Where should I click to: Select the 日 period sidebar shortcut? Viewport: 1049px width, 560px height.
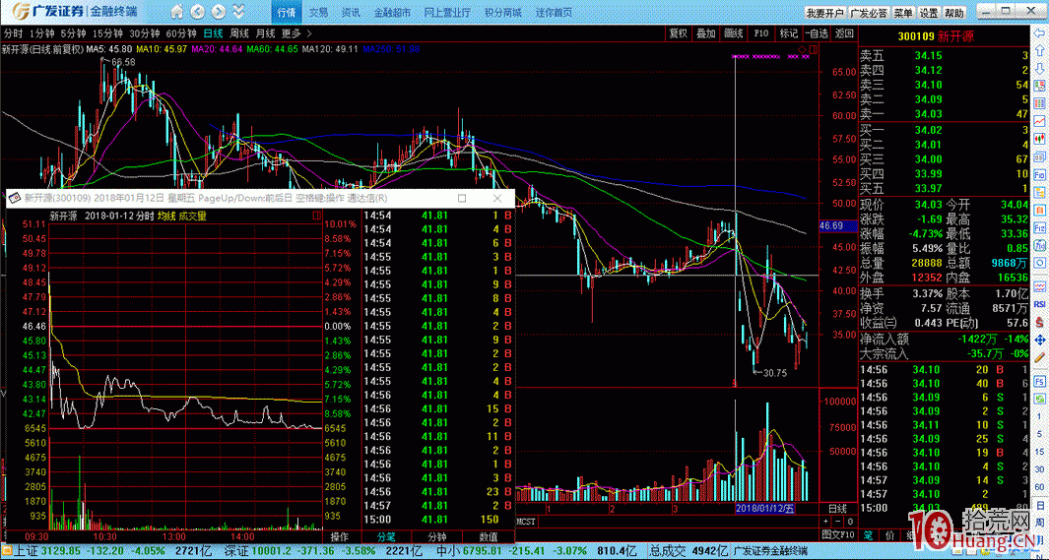pyautogui.click(x=1040, y=507)
